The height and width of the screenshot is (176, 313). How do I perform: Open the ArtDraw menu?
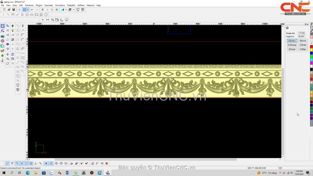coord(81,5)
